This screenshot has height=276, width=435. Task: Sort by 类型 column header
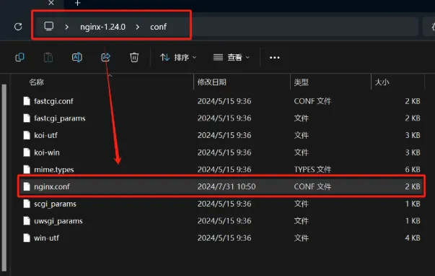(x=302, y=82)
